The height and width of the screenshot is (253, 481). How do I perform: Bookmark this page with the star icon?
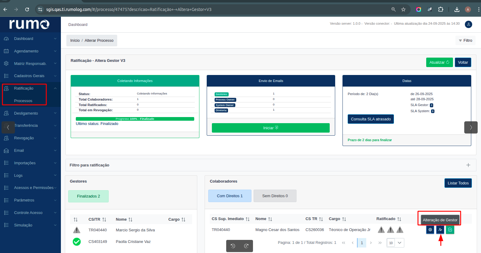[403, 9]
